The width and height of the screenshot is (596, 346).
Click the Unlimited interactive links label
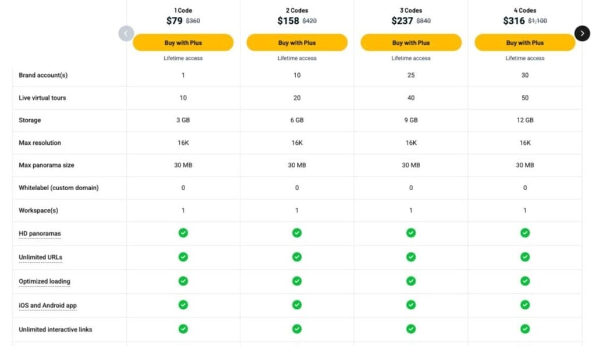click(55, 330)
